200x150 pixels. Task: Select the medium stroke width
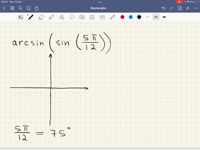[x=156, y=17]
